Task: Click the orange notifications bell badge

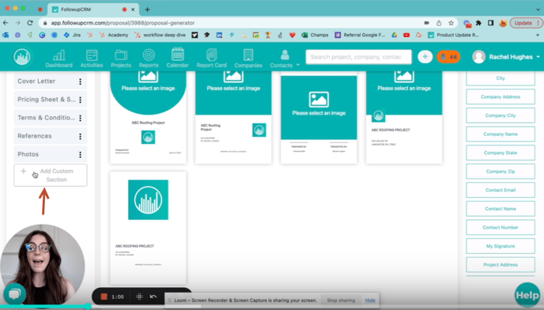Action: pos(448,57)
